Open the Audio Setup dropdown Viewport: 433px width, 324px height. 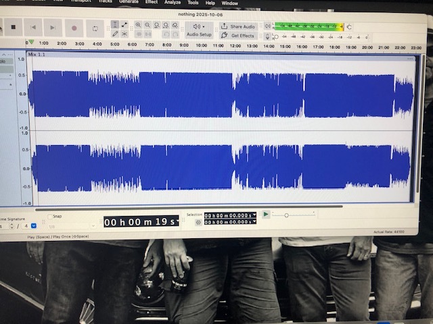(199, 30)
